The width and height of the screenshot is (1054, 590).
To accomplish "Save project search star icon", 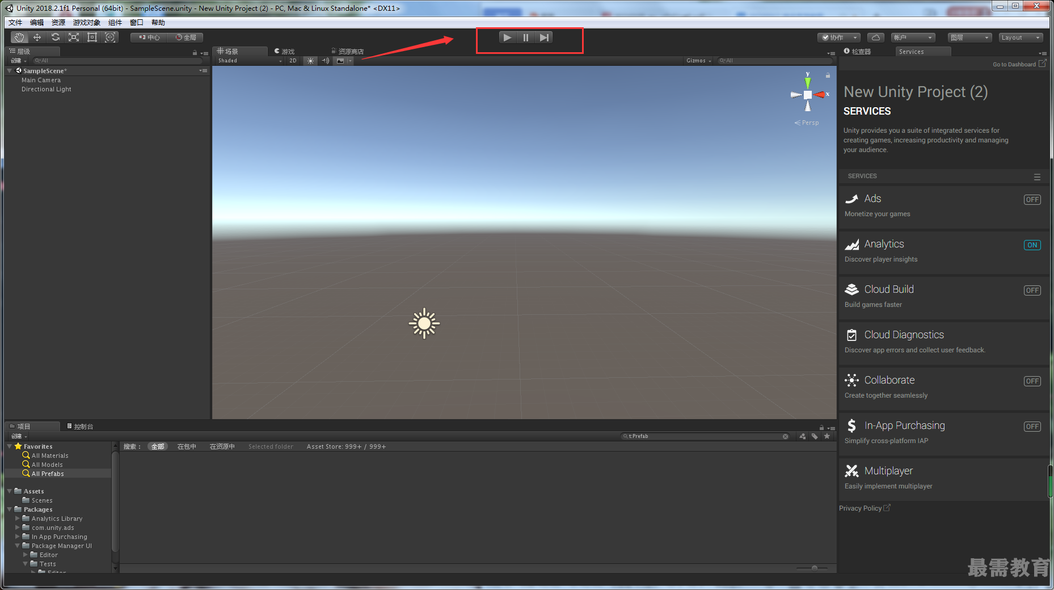I will click(827, 436).
